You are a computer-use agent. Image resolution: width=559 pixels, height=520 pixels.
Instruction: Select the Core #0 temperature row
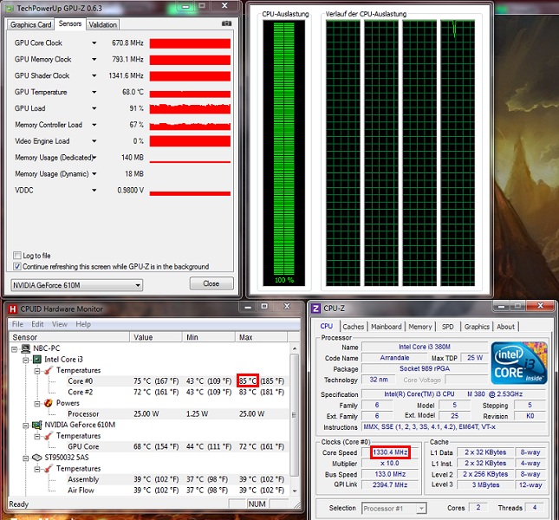tap(177, 381)
